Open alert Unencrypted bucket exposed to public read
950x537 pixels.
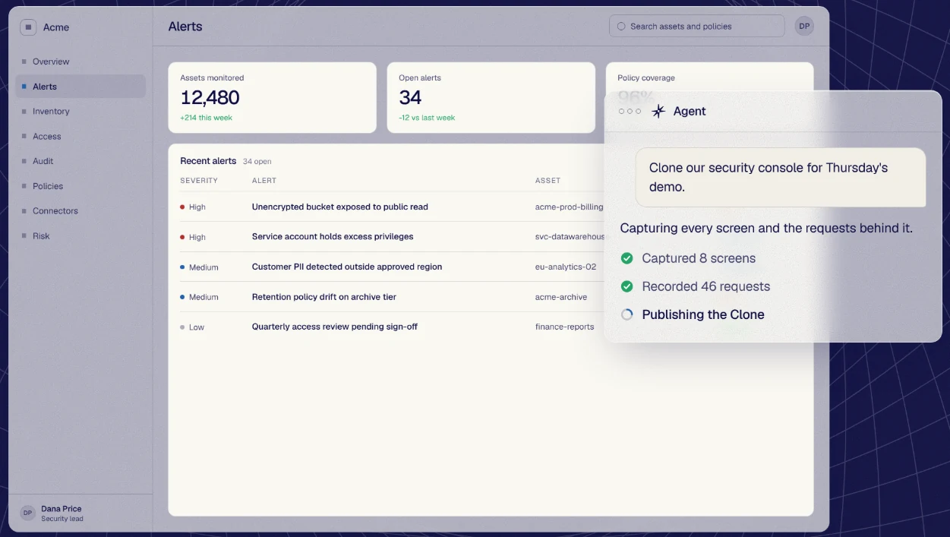pos(340,207)
